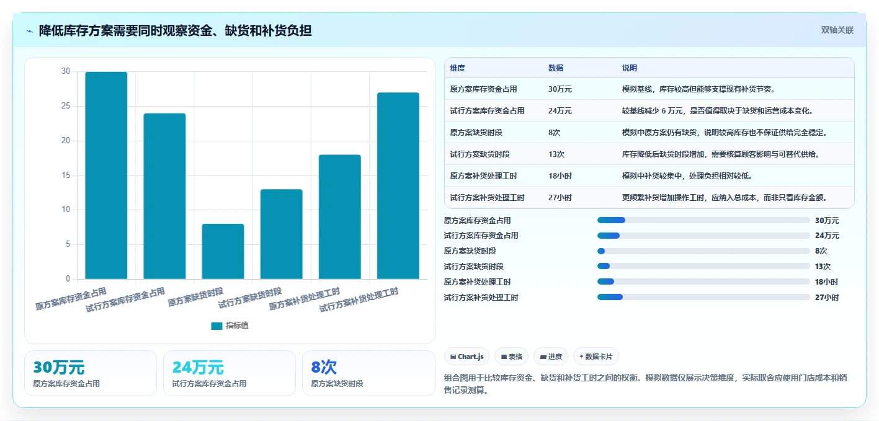Click the 双轴关联 label in the header

tap(837, 30)
